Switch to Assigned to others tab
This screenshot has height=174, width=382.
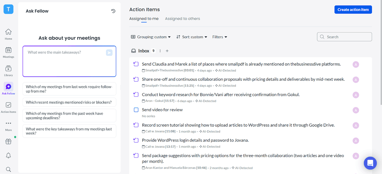tap(182, 19)
